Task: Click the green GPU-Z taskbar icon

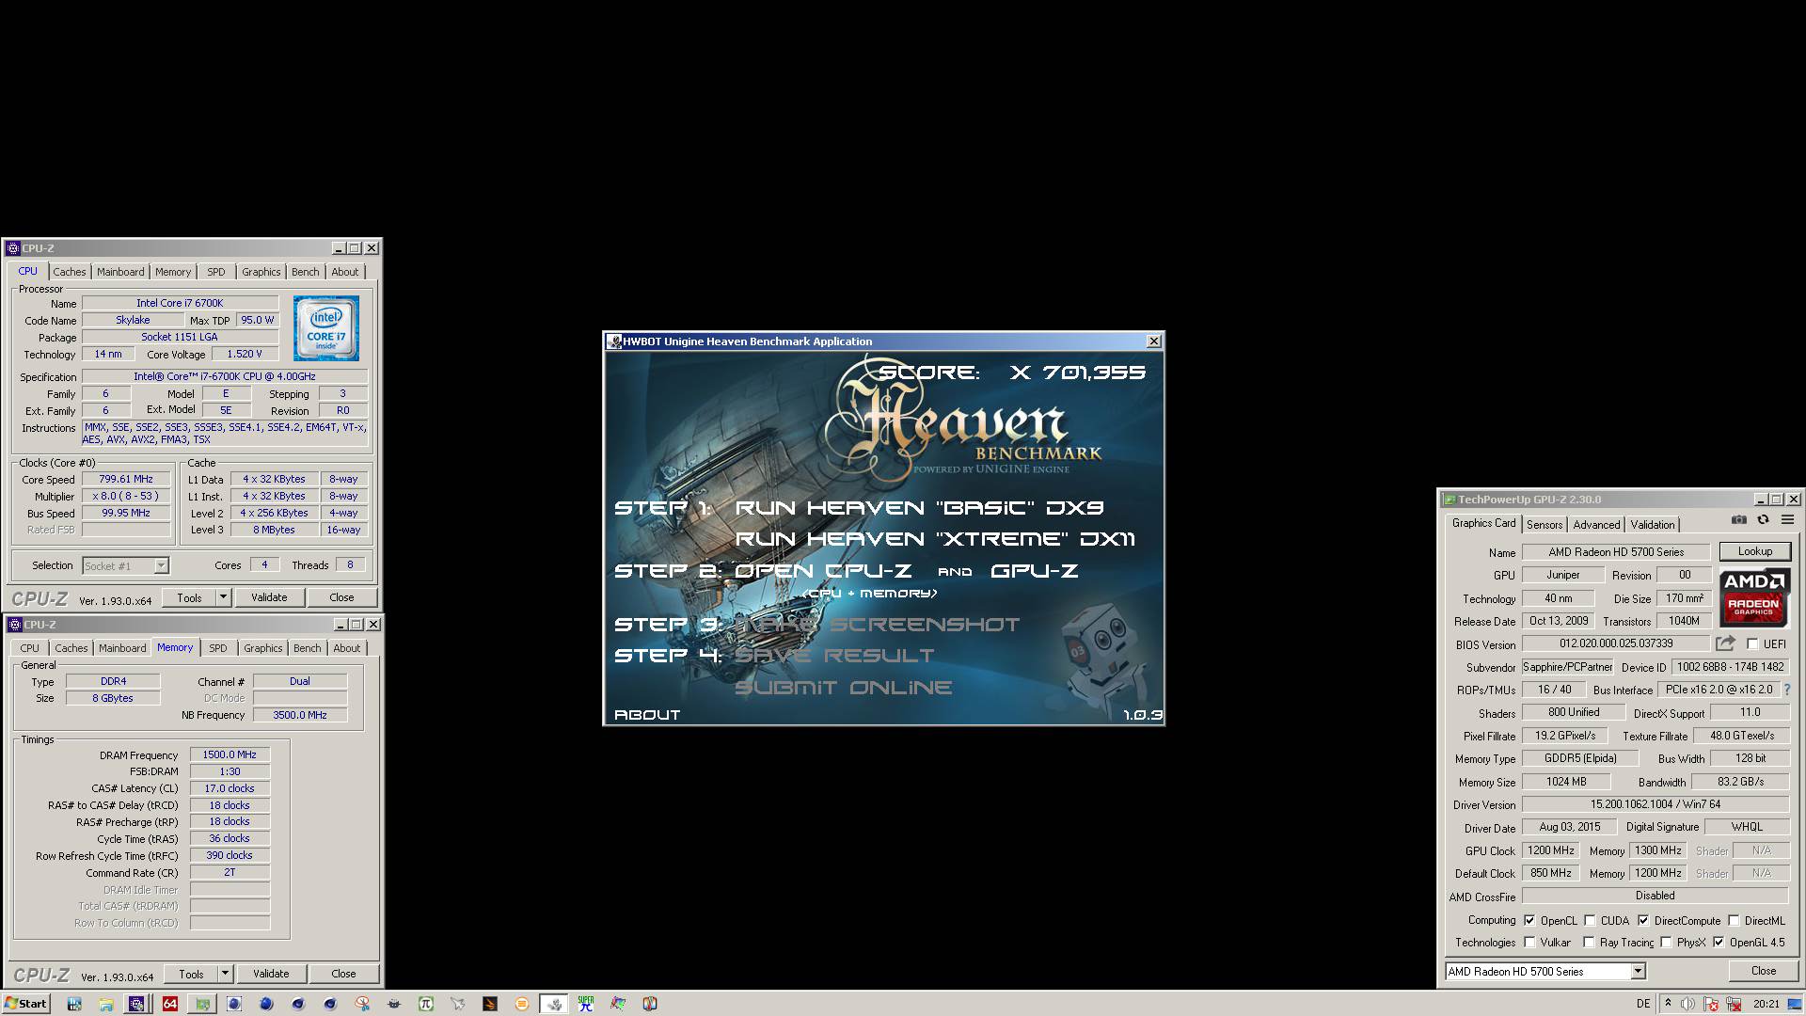Action: pyautogui.click(x=202, y=1004)
